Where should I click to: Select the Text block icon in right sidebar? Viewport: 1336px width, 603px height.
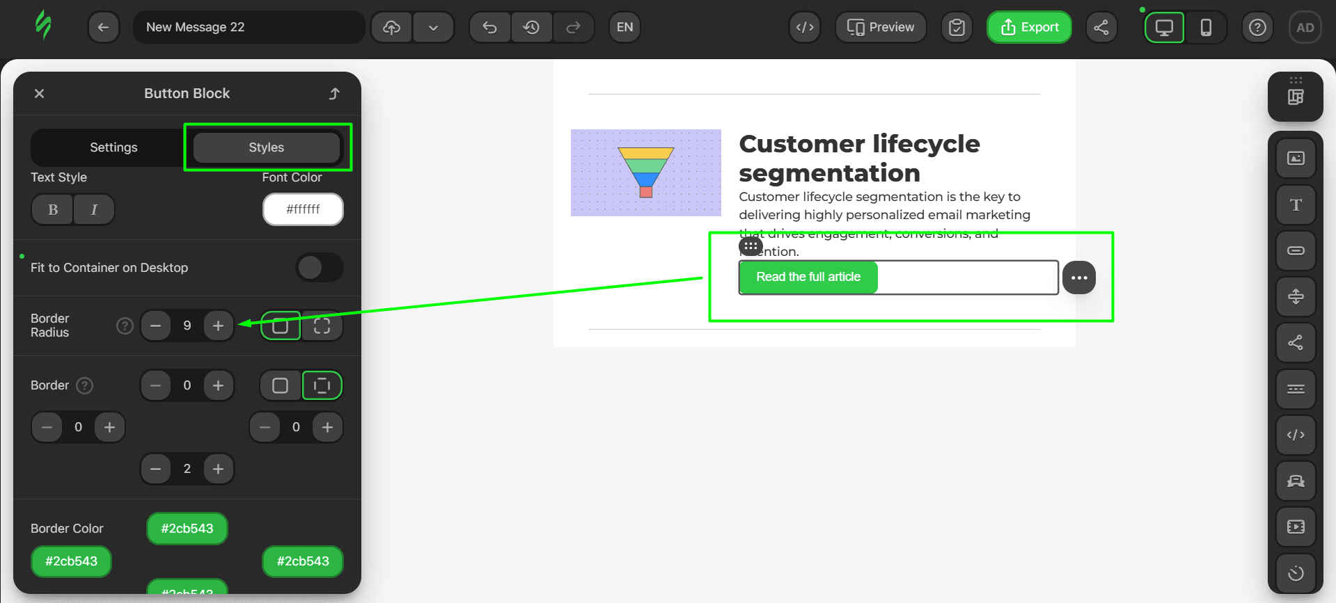pos(1295,204)
